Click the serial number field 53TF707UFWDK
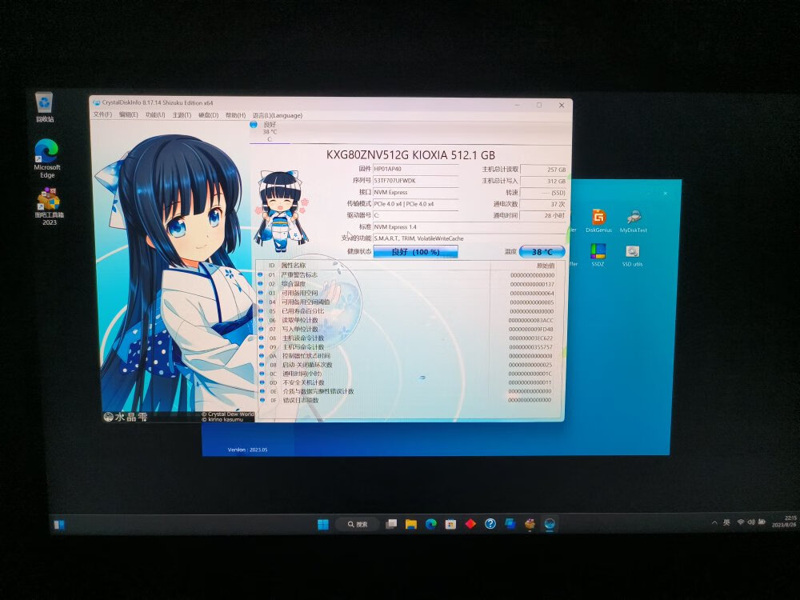 (x=415, y=181)
